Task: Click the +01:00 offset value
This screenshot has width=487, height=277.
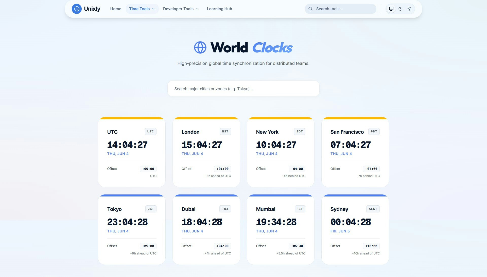Action: point(222,169)
